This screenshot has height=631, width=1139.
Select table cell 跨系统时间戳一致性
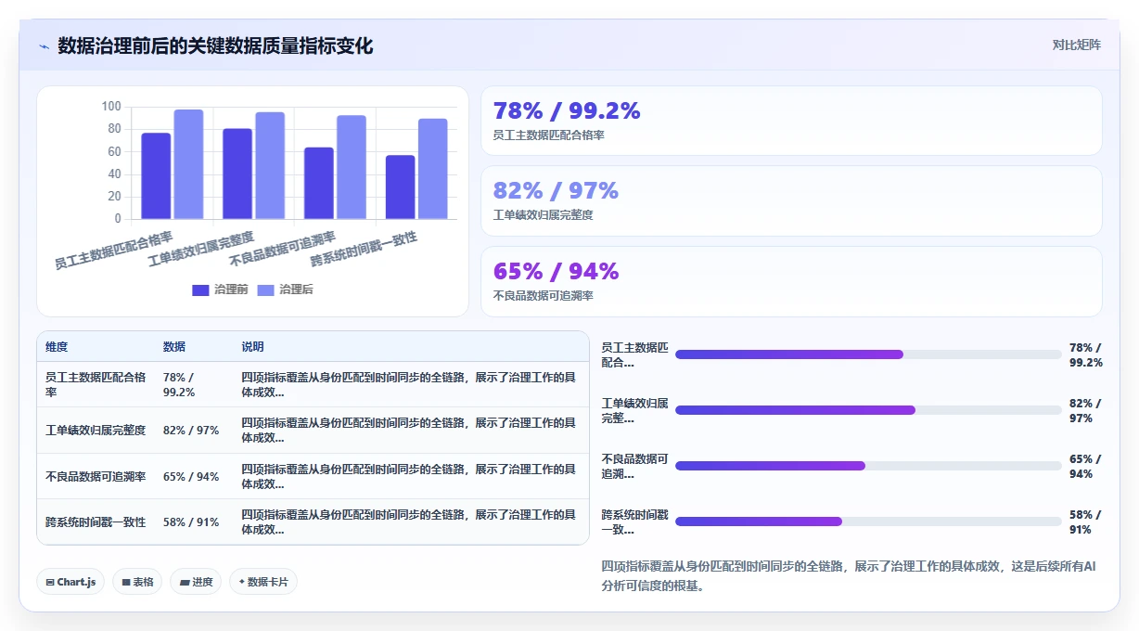pos(96,522)
